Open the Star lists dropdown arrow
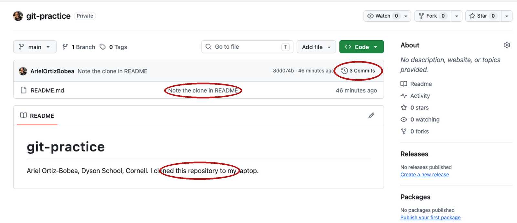This screenshot has height=223, width=517. pos(507,16)
